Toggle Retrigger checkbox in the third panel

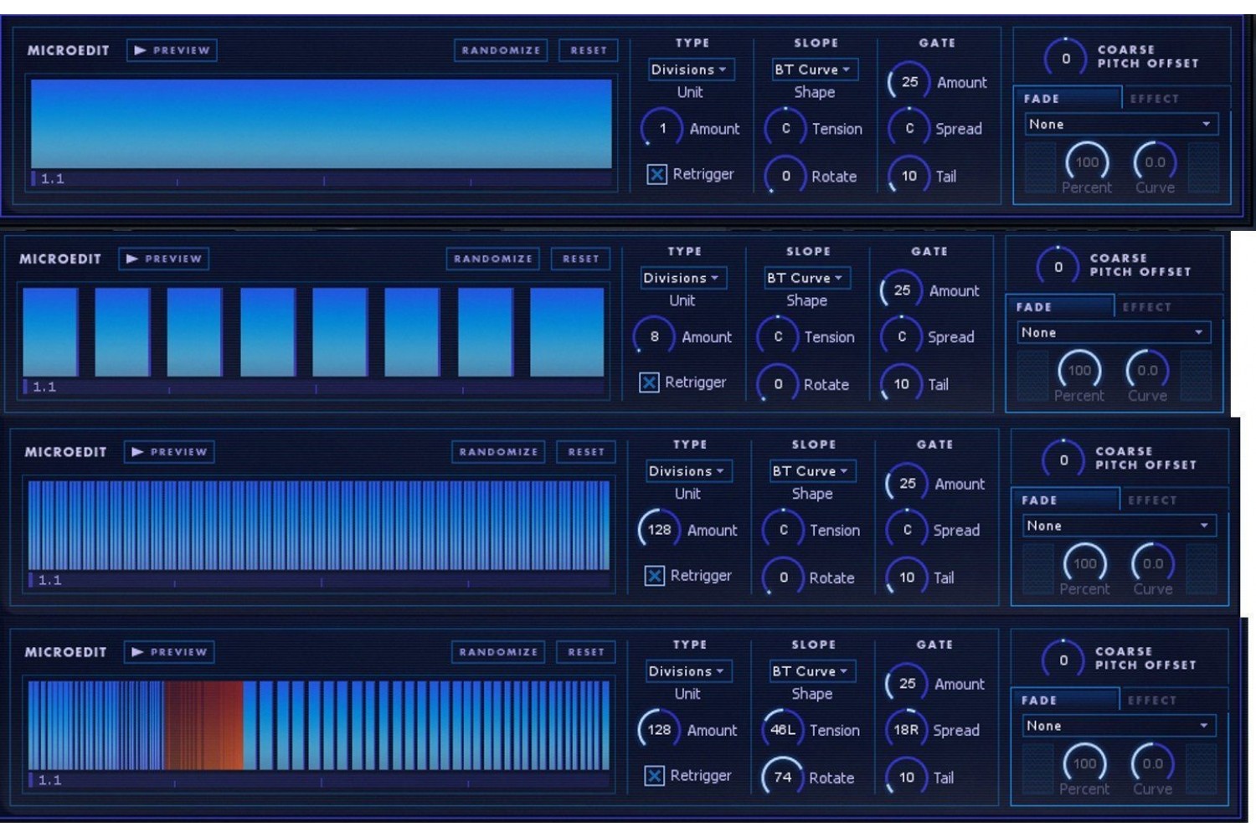pos(654,576)
